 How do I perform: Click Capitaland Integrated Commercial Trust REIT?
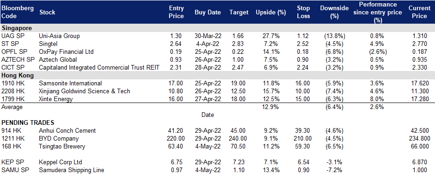tap(99, 68)
